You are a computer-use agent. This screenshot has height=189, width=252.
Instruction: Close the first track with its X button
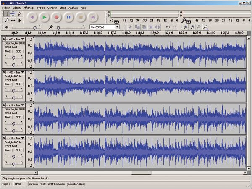point(4,39)
